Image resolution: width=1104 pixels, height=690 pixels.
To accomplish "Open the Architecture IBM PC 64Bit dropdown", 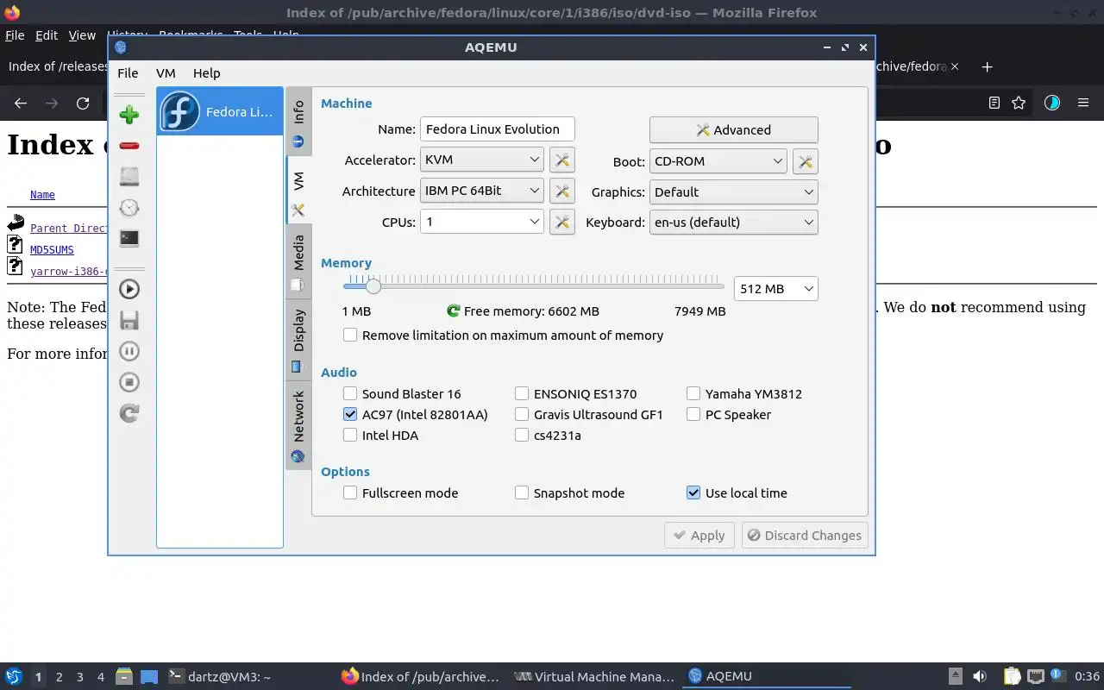I will [x=481, y=191].
